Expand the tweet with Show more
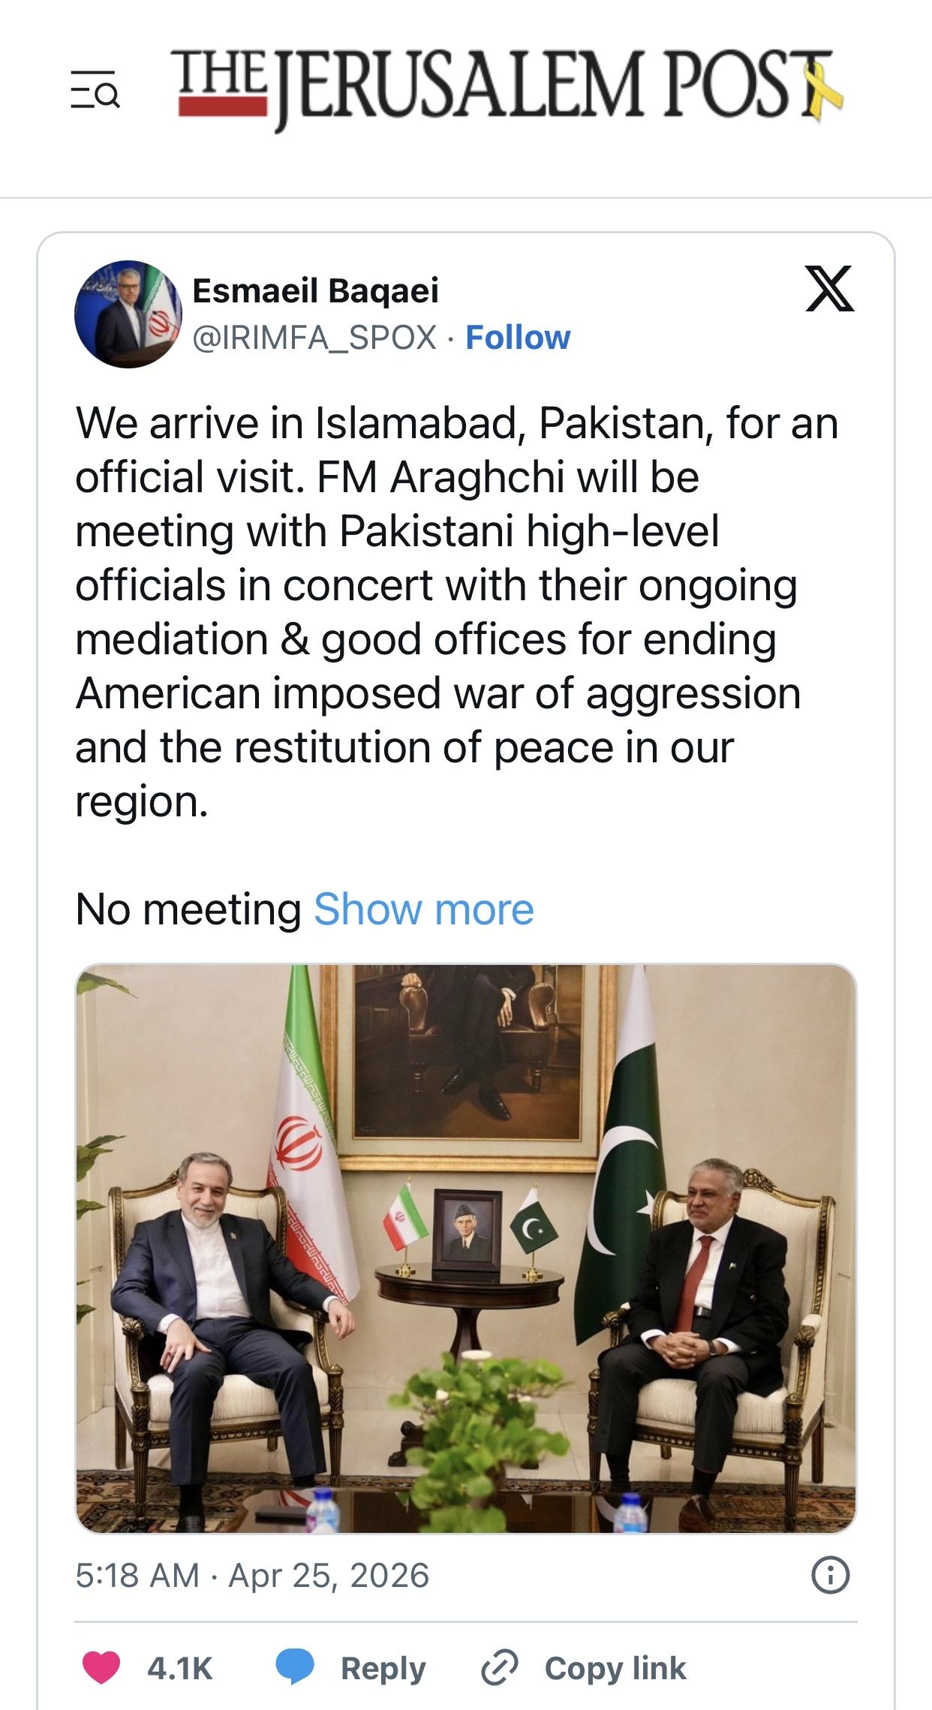 [423, 909]
